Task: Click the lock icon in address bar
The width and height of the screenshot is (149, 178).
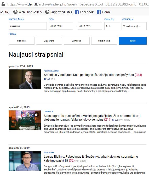Action: pos(3,4)
